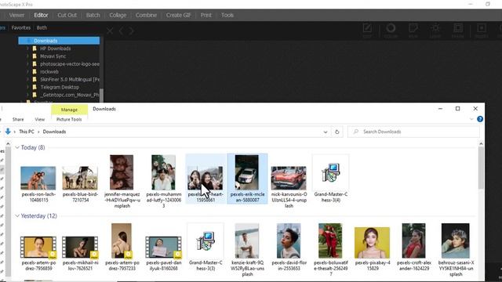
Task: Select the jennifer-marquez unsplash thumbnail
Action: coord(122,172)
